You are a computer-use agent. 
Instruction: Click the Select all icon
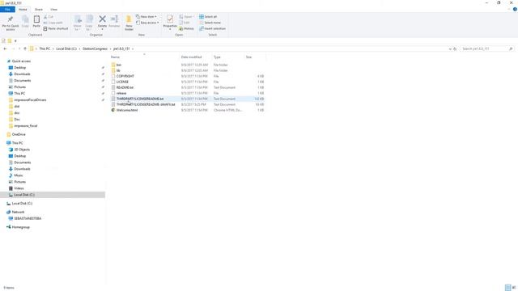pos(202,16)
